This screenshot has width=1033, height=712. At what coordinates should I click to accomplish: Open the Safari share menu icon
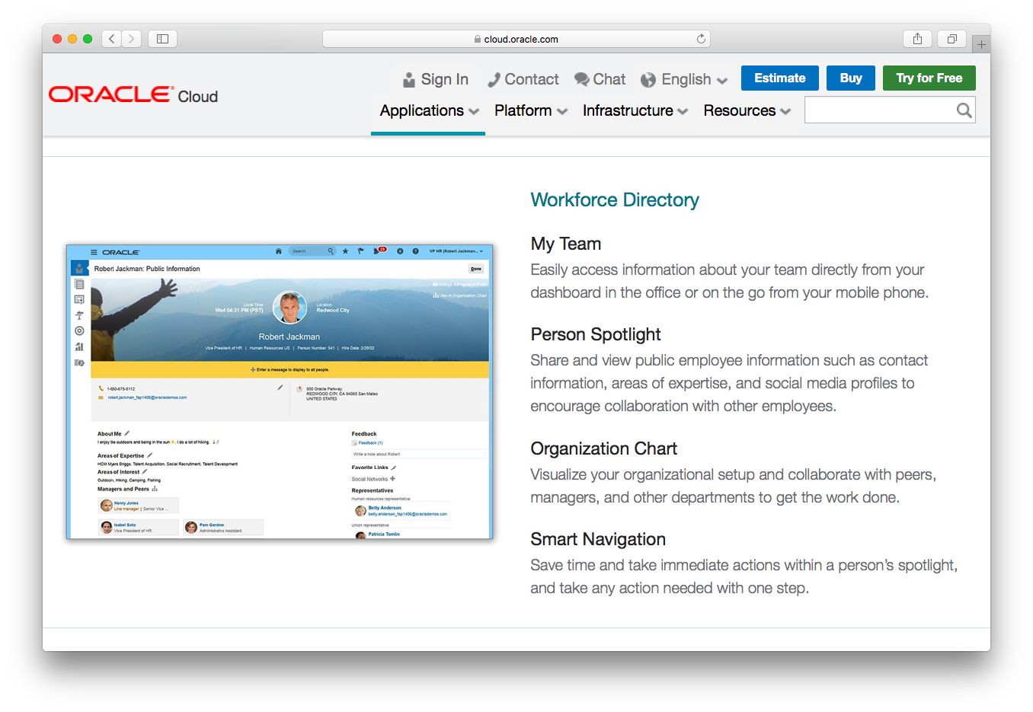[x=917, y=39]
